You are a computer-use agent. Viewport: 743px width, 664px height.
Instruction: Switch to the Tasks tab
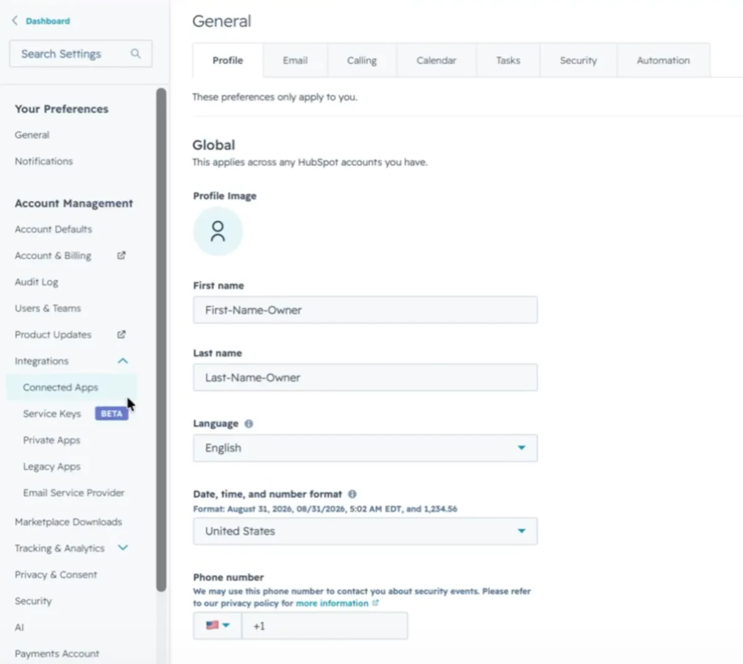coord(508,60)
